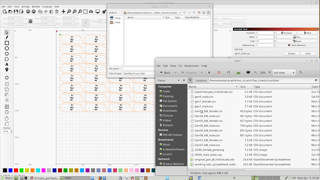The height and width of the screenshot is (180, 320).
Task: Click the new document icon
Action: point(5,12)
